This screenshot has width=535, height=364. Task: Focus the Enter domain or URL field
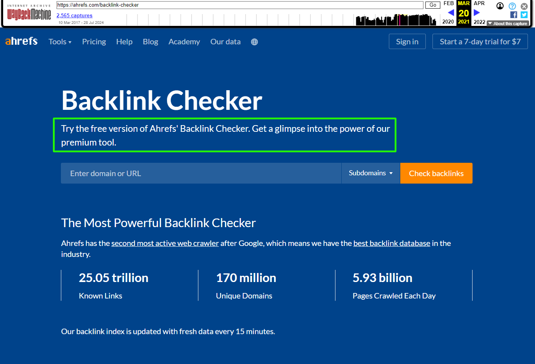coord(201,173)
